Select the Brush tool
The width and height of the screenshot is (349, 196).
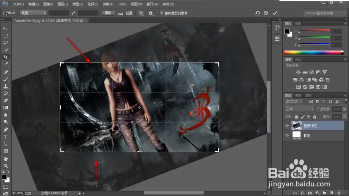click(6, 79)
